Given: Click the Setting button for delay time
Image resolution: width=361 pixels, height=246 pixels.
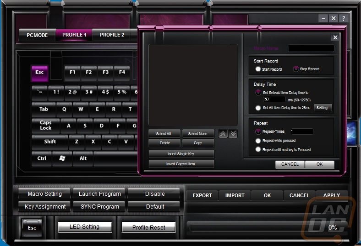Looking at the screenshot, I should (x=323, y=108).
